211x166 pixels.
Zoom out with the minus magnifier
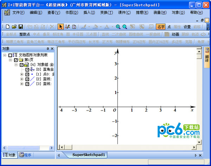125,27
